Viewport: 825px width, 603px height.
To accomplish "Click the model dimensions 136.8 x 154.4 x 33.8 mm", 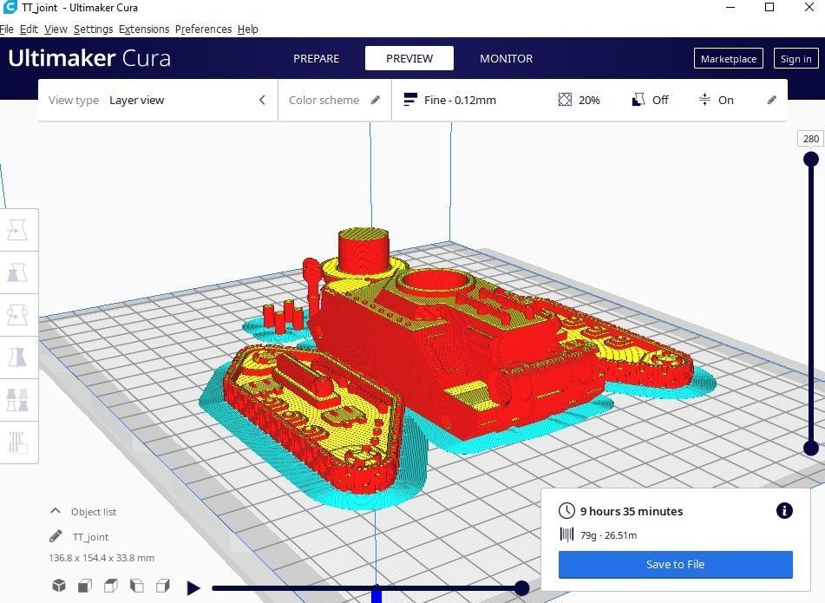I will coord(101,558).
